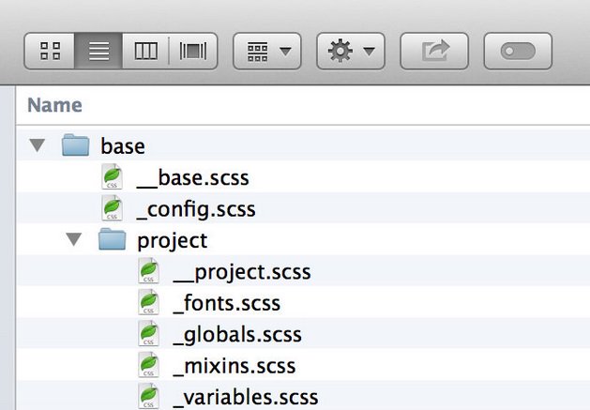
Task: Select the base folder name
Action: tap(123, 146)
